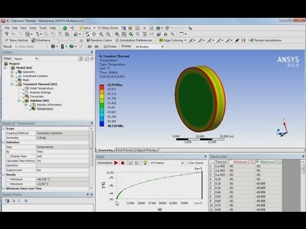
Task: Select the Convection tree item
Action: [36, 97]
